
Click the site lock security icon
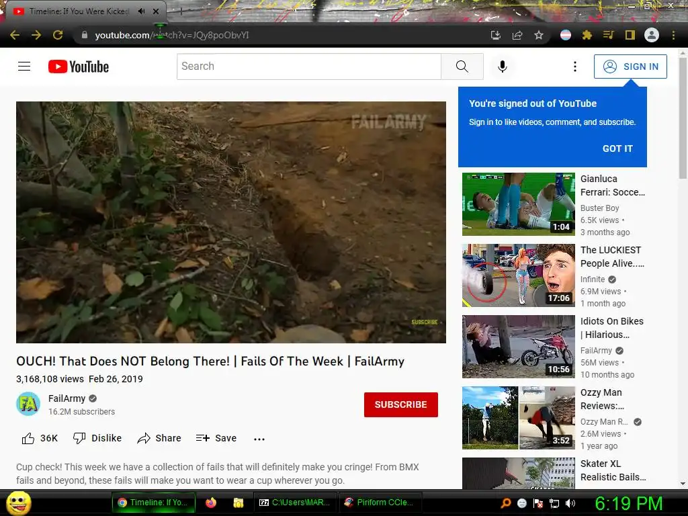(x=85, y=35)
